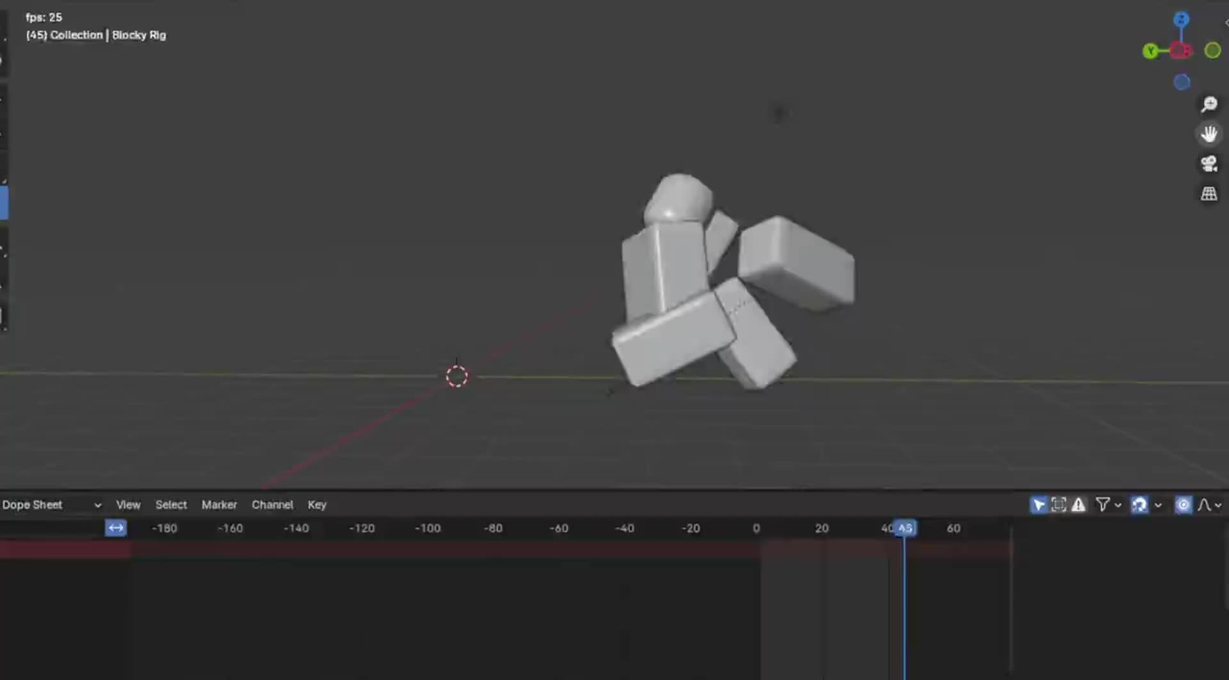Click the blue playhead marker at frame 45
This screenshot has width=1229, height=680.
(904, 528)
